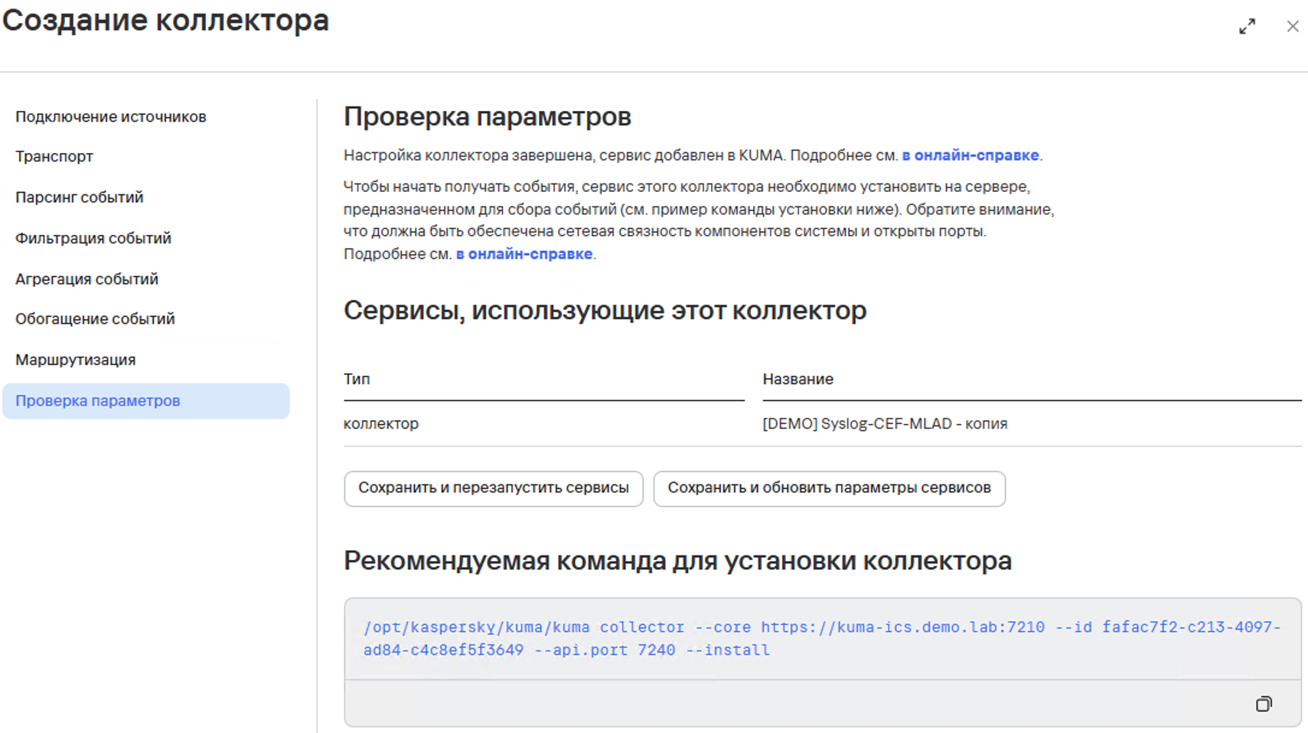Image resolution: width=1308 pixels, height=733 pixels.
Task: Copy the collector installation command
Action: coord(1263,704)
